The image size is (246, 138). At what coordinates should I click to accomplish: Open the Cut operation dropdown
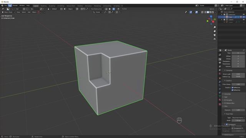(17, 9)
